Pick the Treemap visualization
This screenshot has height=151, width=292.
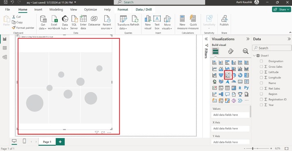(x=247, y=75)
